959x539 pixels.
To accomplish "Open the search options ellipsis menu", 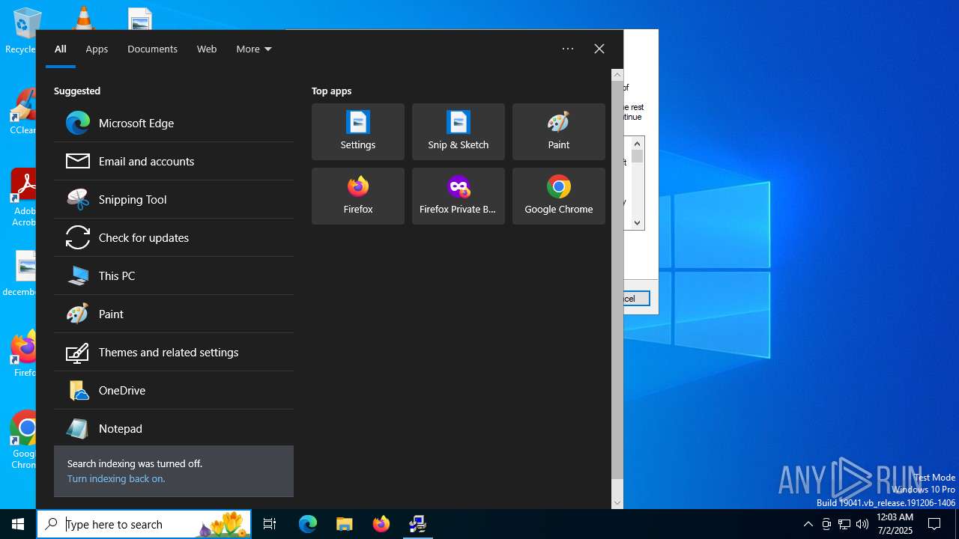I will click(x=568, y=49).
